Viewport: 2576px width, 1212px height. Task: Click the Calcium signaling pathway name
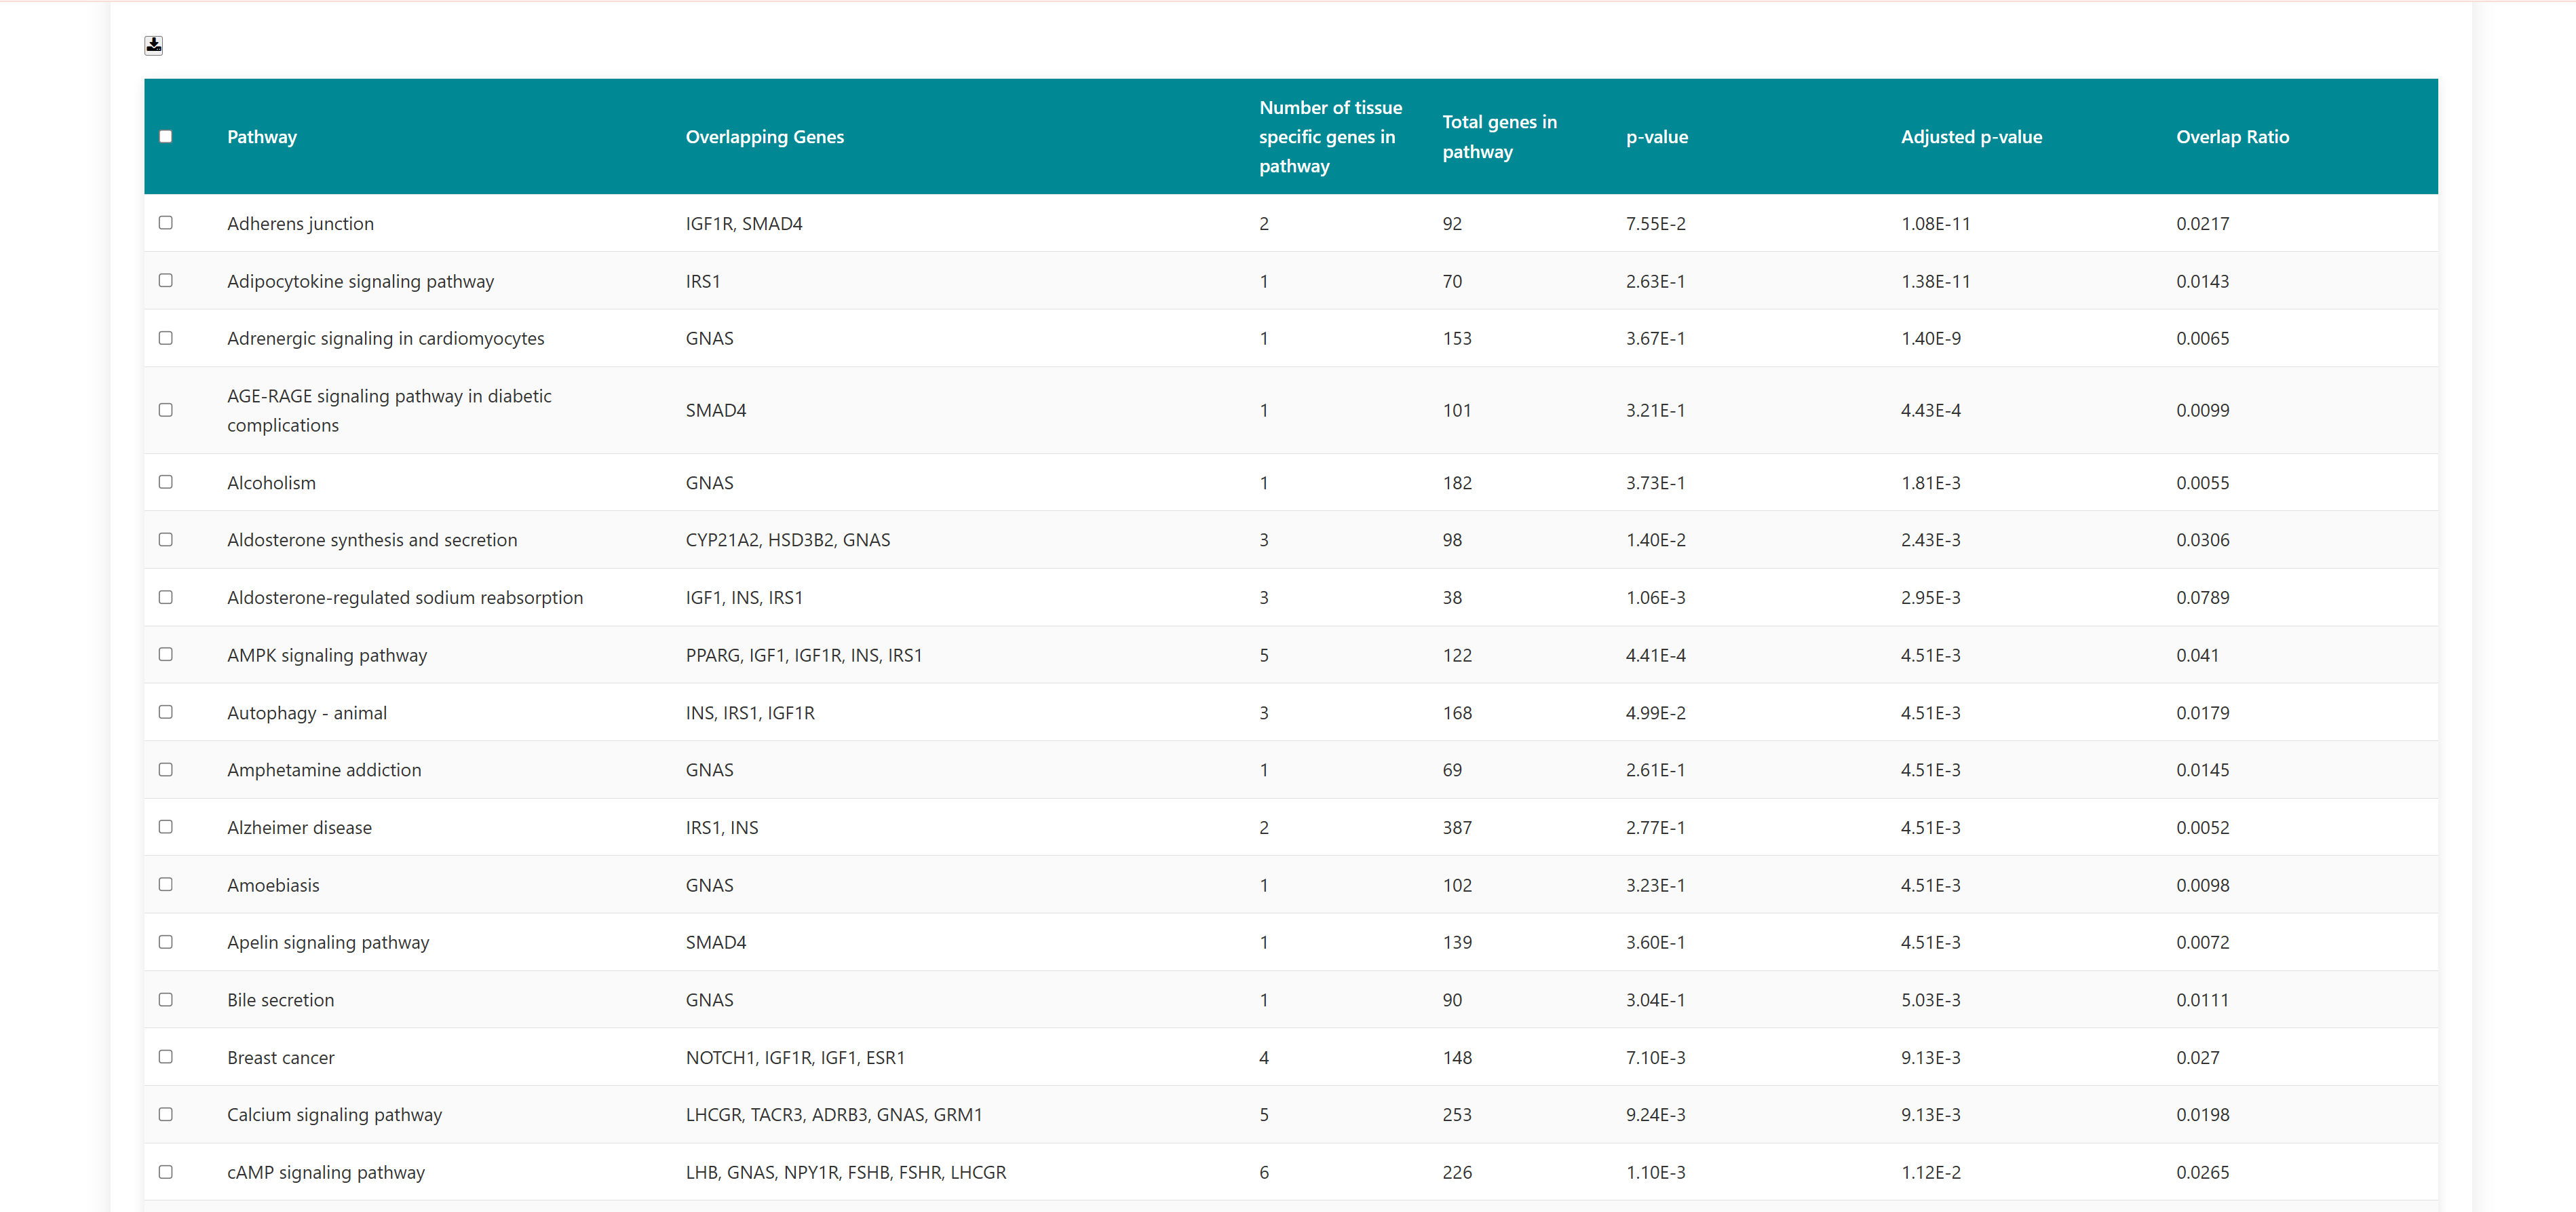click(x=334, y=1115)
